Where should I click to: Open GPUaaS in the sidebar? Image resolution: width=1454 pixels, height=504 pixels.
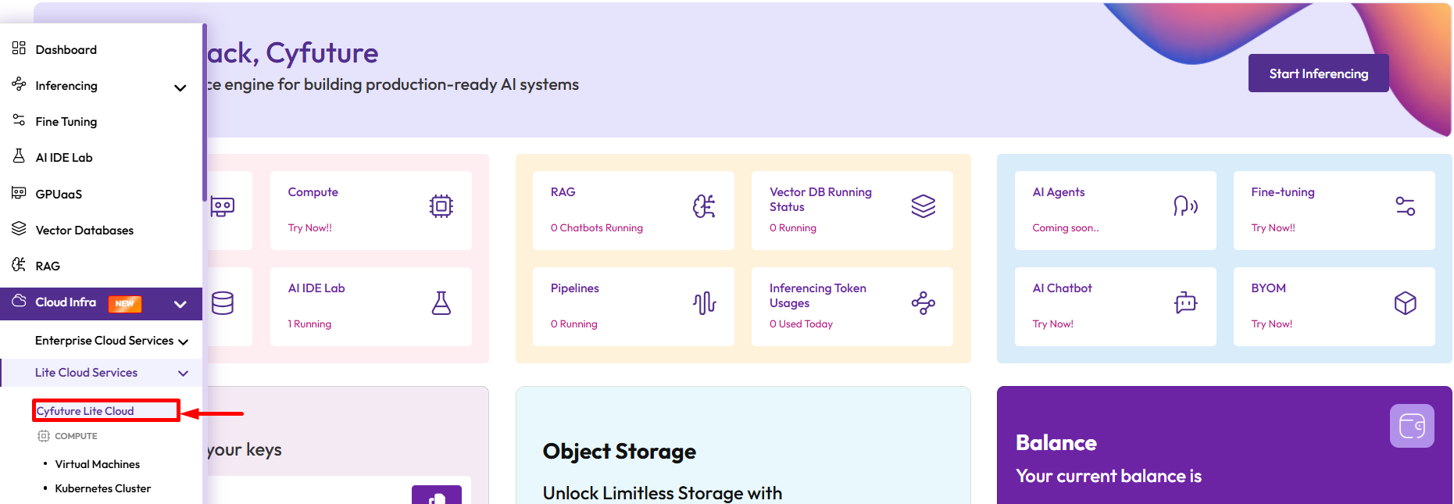pos(59,195)
